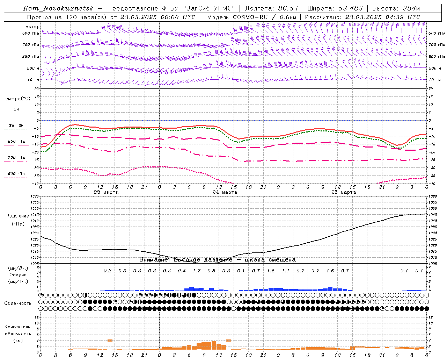This screenshot has width=447, height=358.
Task: Click 'Прогноз на 120 часа(ов)' forecast text
Action: pos(67,17)
